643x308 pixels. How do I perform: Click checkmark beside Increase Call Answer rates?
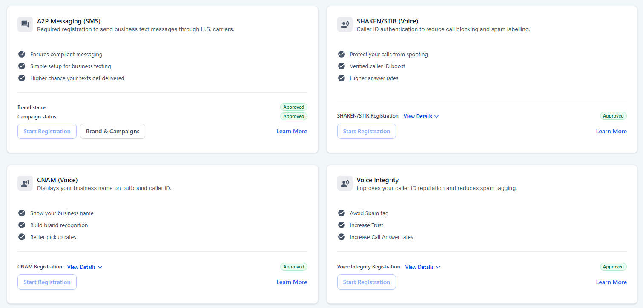(x=342, y=237)
